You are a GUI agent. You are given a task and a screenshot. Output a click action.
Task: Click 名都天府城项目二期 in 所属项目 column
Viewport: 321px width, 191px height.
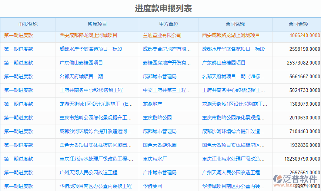pos(81,76)
